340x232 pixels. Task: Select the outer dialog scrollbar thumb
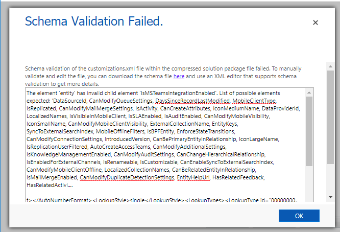coord(330,117)
